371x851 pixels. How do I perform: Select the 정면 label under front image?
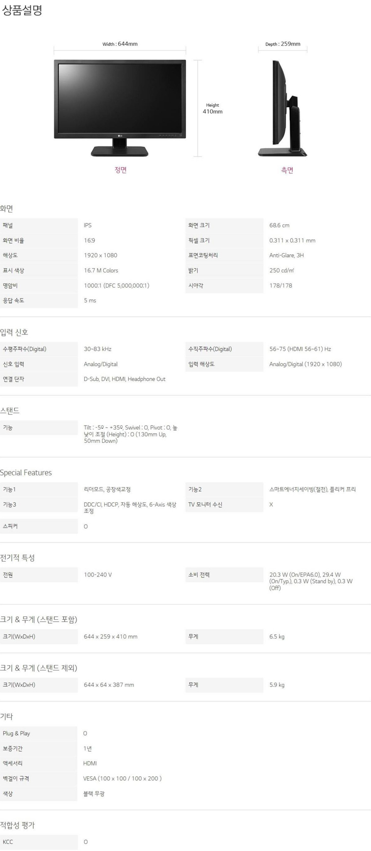point(120,170)
